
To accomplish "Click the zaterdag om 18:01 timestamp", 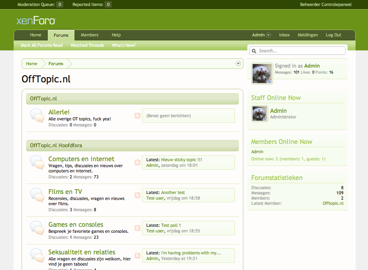I will [179, 165].
